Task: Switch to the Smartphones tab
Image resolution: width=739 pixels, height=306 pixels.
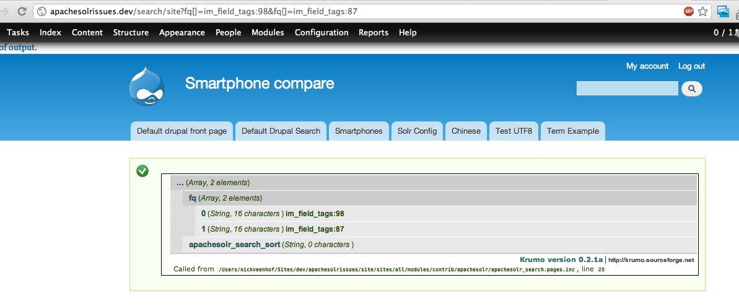Action: point(359,131)
